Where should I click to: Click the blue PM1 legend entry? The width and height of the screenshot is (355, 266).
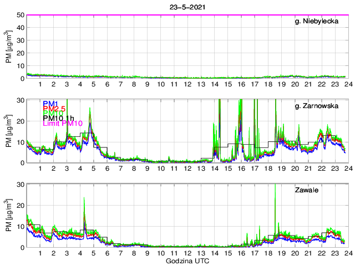pos(50,104)
